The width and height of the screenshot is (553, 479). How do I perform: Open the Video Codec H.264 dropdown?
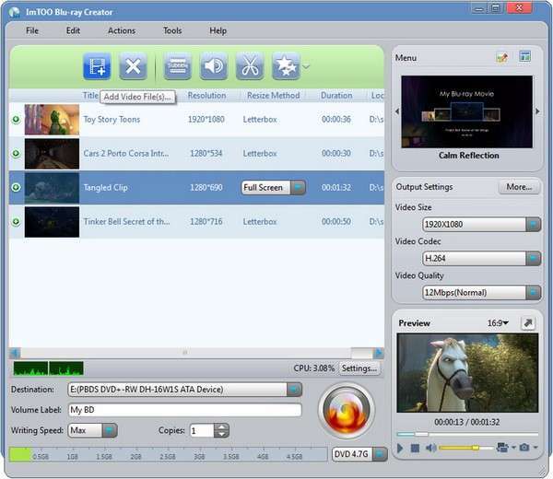click(533, 259)
